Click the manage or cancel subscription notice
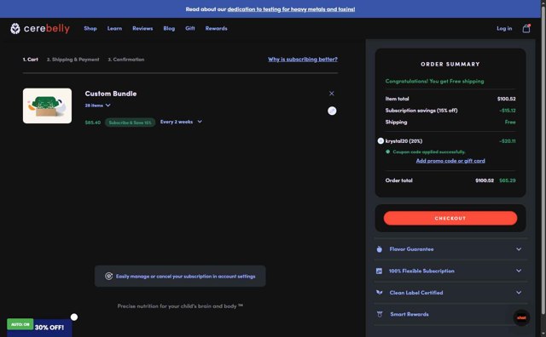The height and width of the screenshot is (337, 546). pyautogui.click(x=180, y=277)
